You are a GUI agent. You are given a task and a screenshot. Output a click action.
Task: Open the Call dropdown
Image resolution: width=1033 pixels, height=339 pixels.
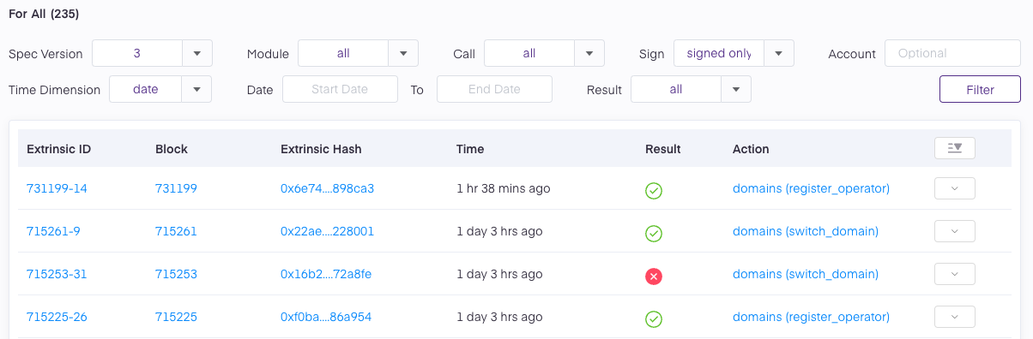[544, 53]
